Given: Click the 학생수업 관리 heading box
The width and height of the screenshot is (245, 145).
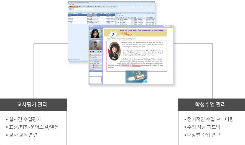Looking at the screenshot, I should (211, 105).
